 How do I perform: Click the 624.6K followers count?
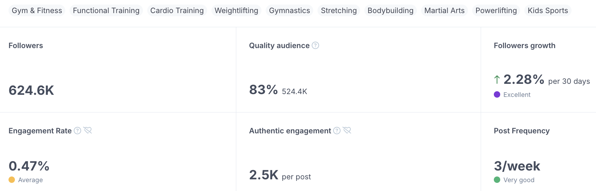pos(31,91)
